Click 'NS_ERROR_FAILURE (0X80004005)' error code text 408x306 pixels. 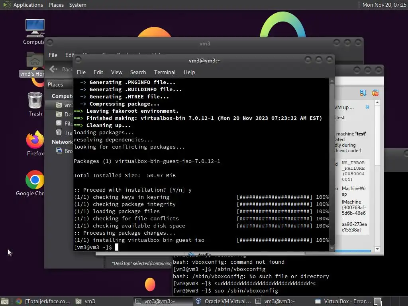click(353, 171)
